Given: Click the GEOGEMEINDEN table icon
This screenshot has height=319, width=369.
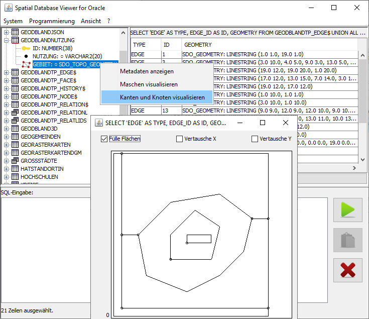Looking at the screenshot, I should tap(15, 137).
